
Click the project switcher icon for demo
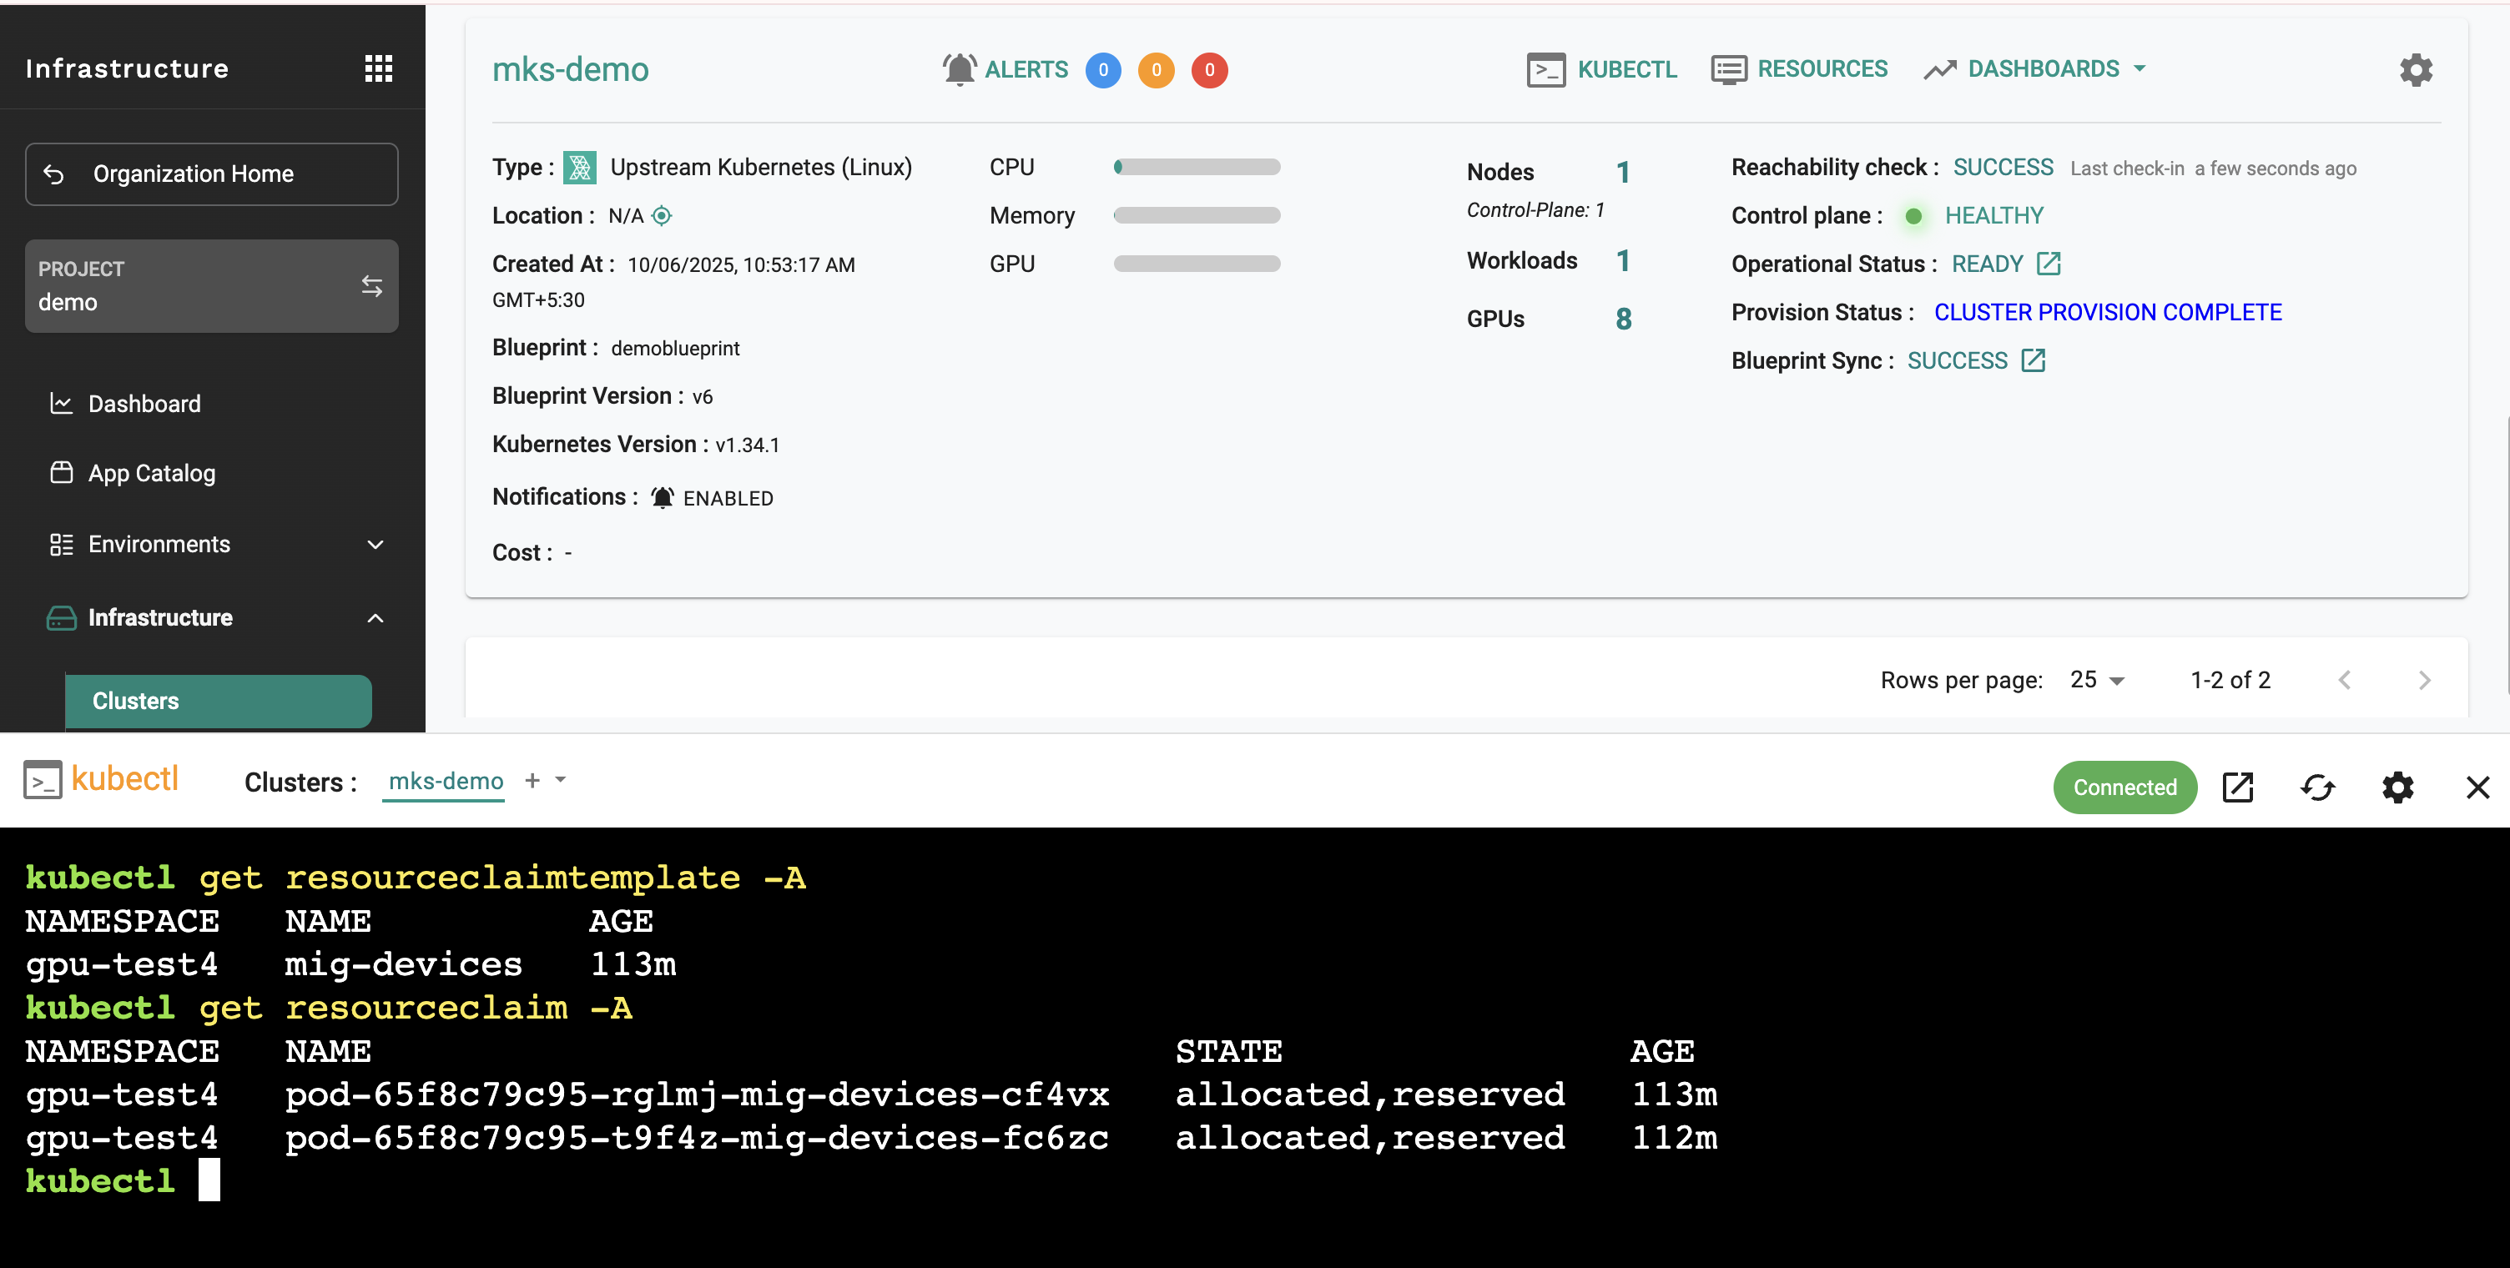click(372, 285)
